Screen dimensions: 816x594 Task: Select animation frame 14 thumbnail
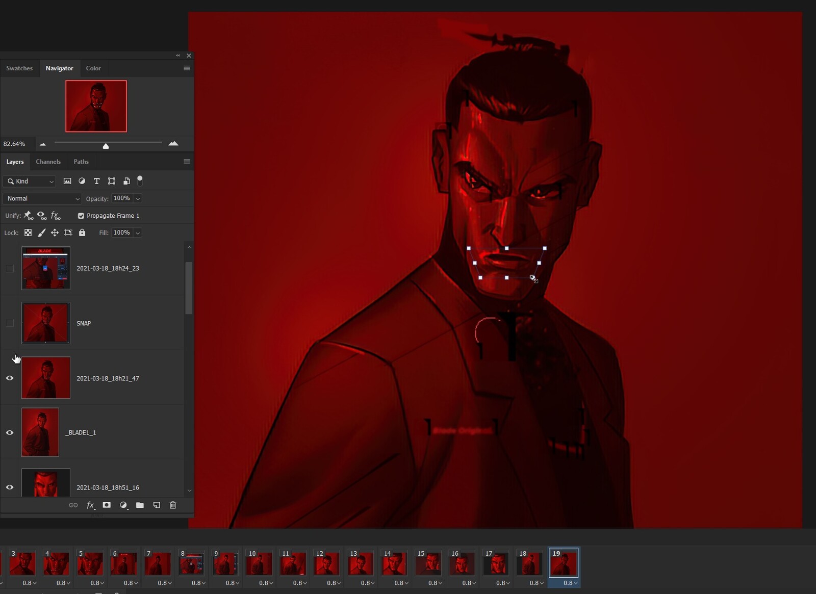pos(394,563)
